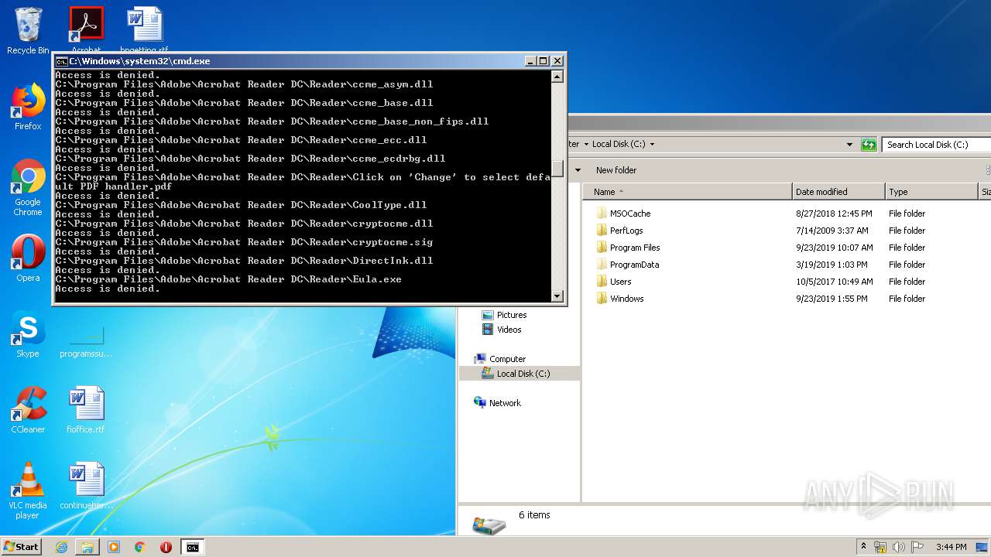
Task: Select the programssu... desktop file
Action: pyautogui.click(x=86, y=340)
